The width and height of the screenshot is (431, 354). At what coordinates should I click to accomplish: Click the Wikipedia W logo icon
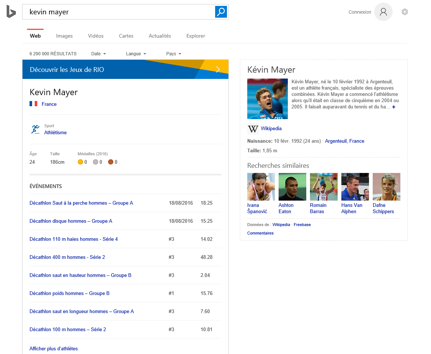(253, 129)
